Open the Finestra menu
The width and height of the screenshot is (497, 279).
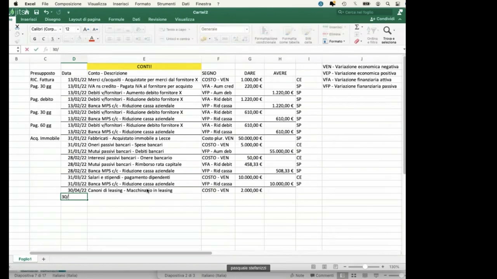coord(203,4)
